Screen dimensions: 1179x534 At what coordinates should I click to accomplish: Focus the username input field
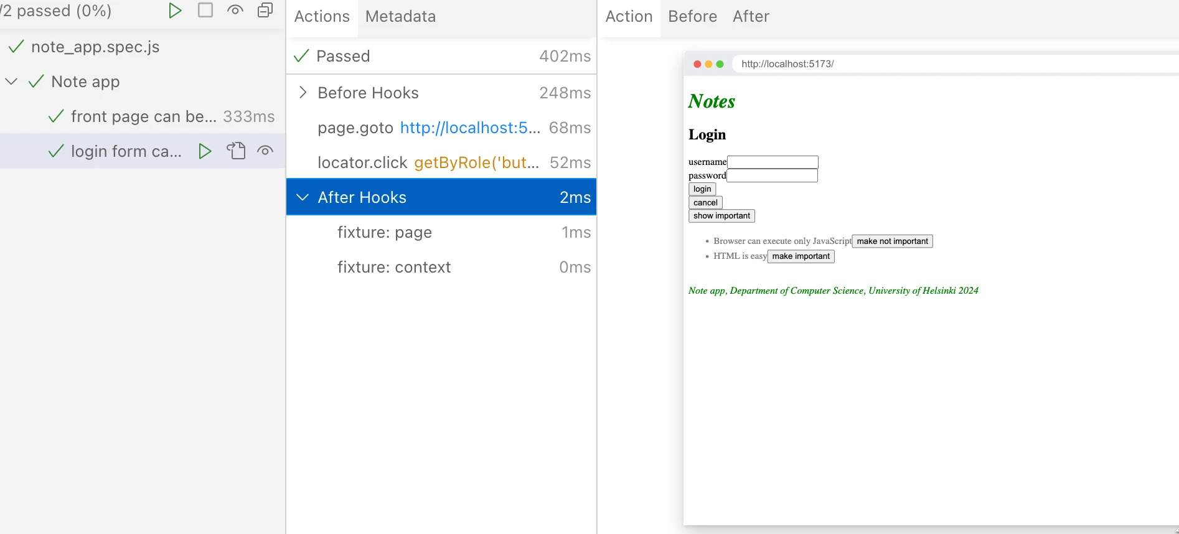tap(773, 162)
